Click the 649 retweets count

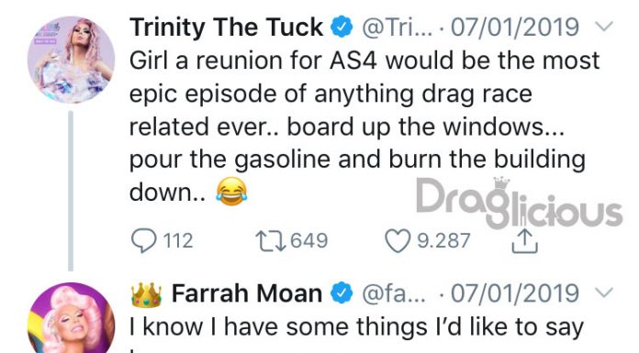pos(309,240)
